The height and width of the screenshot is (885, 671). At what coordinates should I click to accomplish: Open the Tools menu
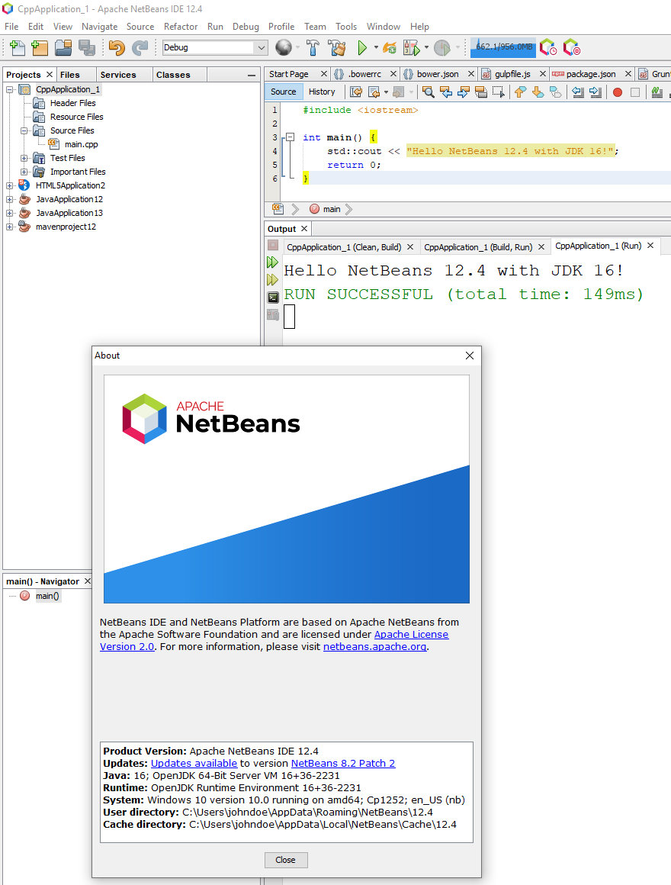pos(346,27)
